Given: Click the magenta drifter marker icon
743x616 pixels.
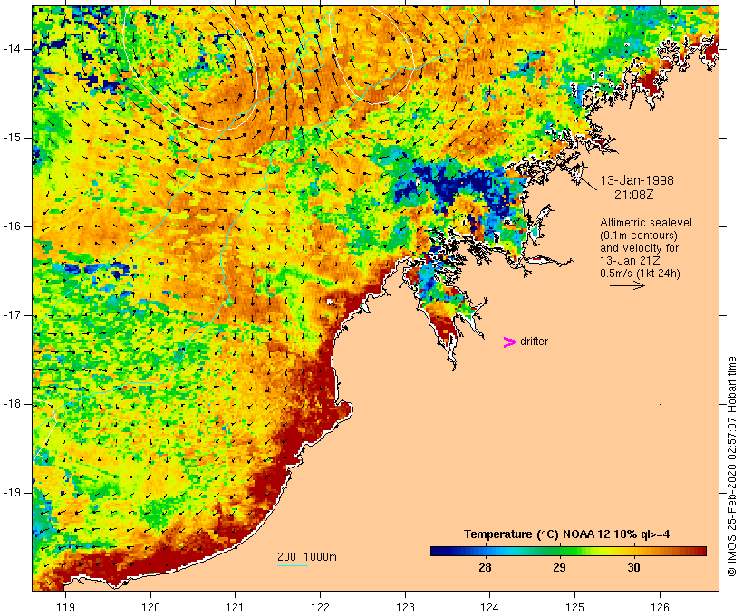Looking at the screenshot, I should click(x=509, y=342).
